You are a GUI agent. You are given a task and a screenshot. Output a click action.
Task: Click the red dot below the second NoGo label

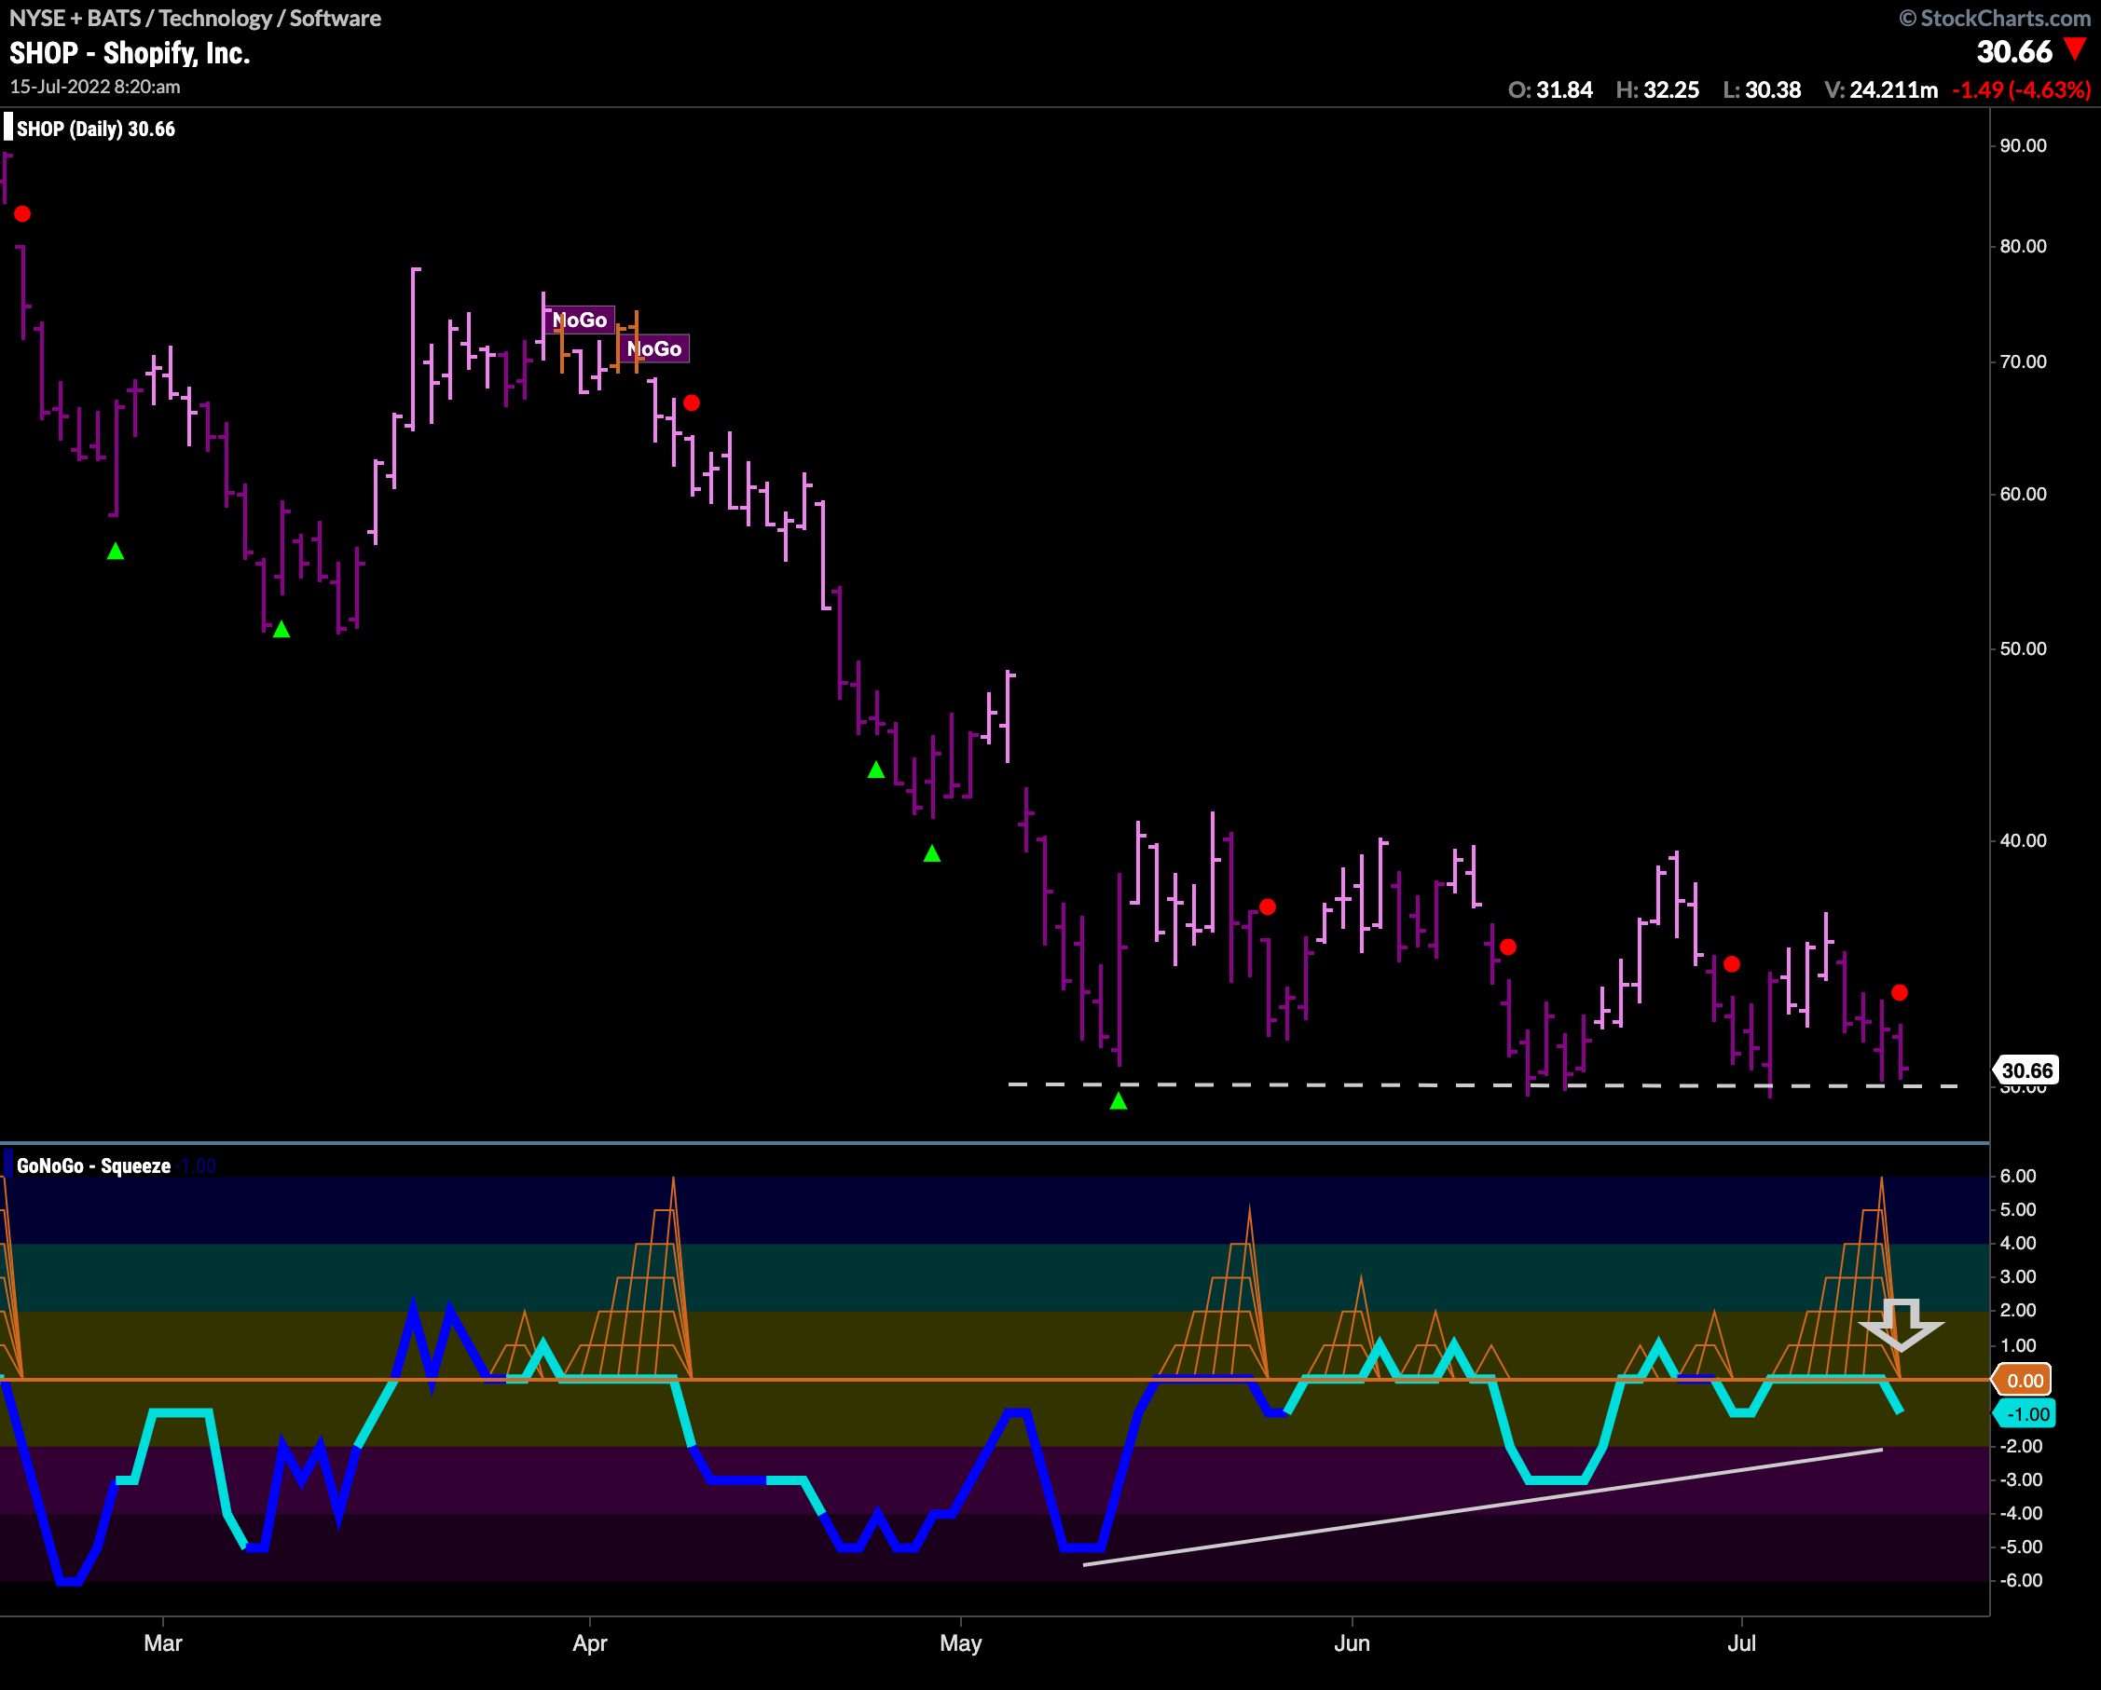point(691,402)
